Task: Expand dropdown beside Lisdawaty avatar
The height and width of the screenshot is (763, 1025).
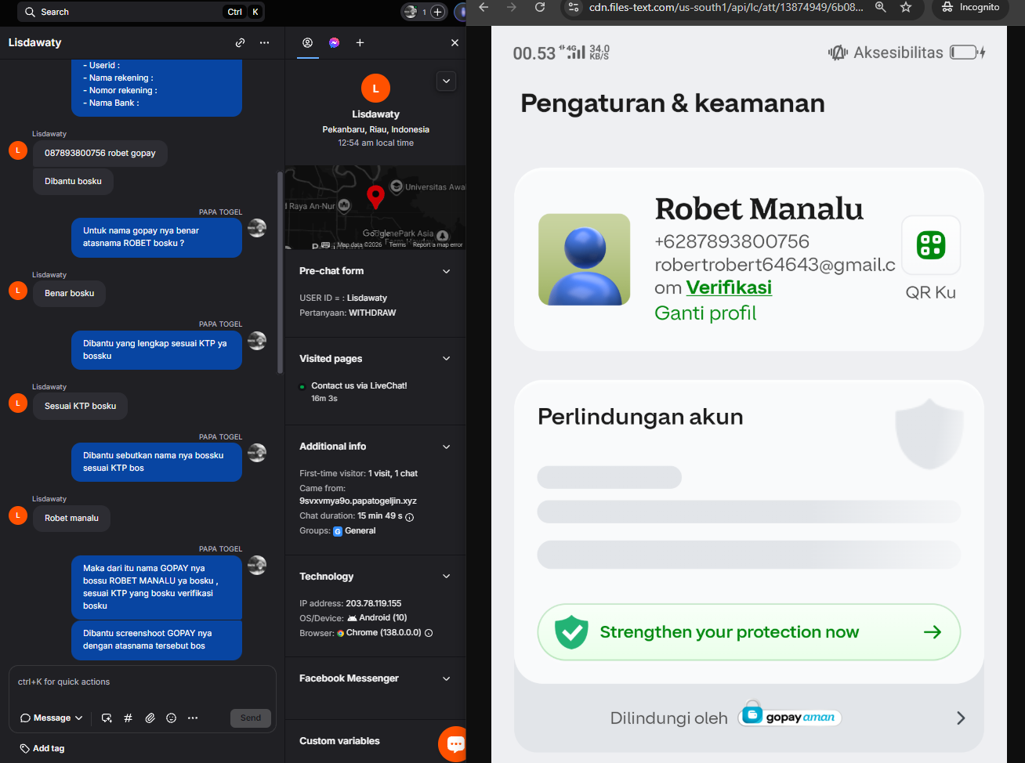Action: point(446,81)
